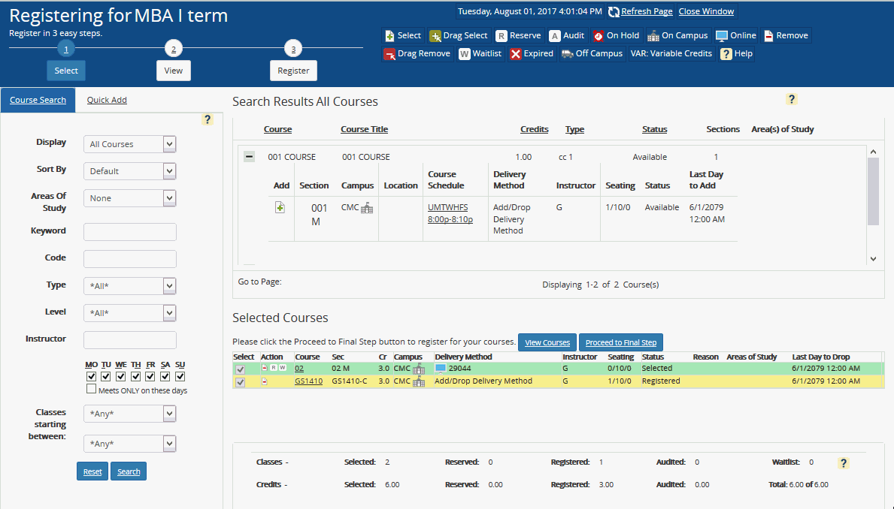
Task: Go to step 1 Select
Action: click(66, 71)
